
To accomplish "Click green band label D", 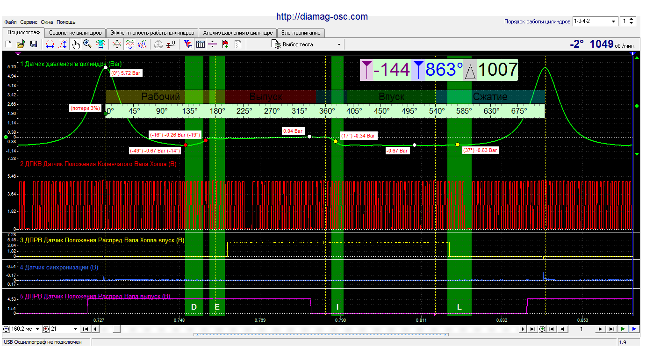I will [x=194, y=307].
